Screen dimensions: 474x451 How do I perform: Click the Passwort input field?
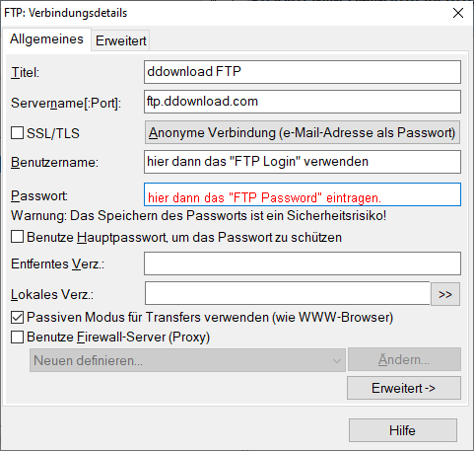point(303,194)
